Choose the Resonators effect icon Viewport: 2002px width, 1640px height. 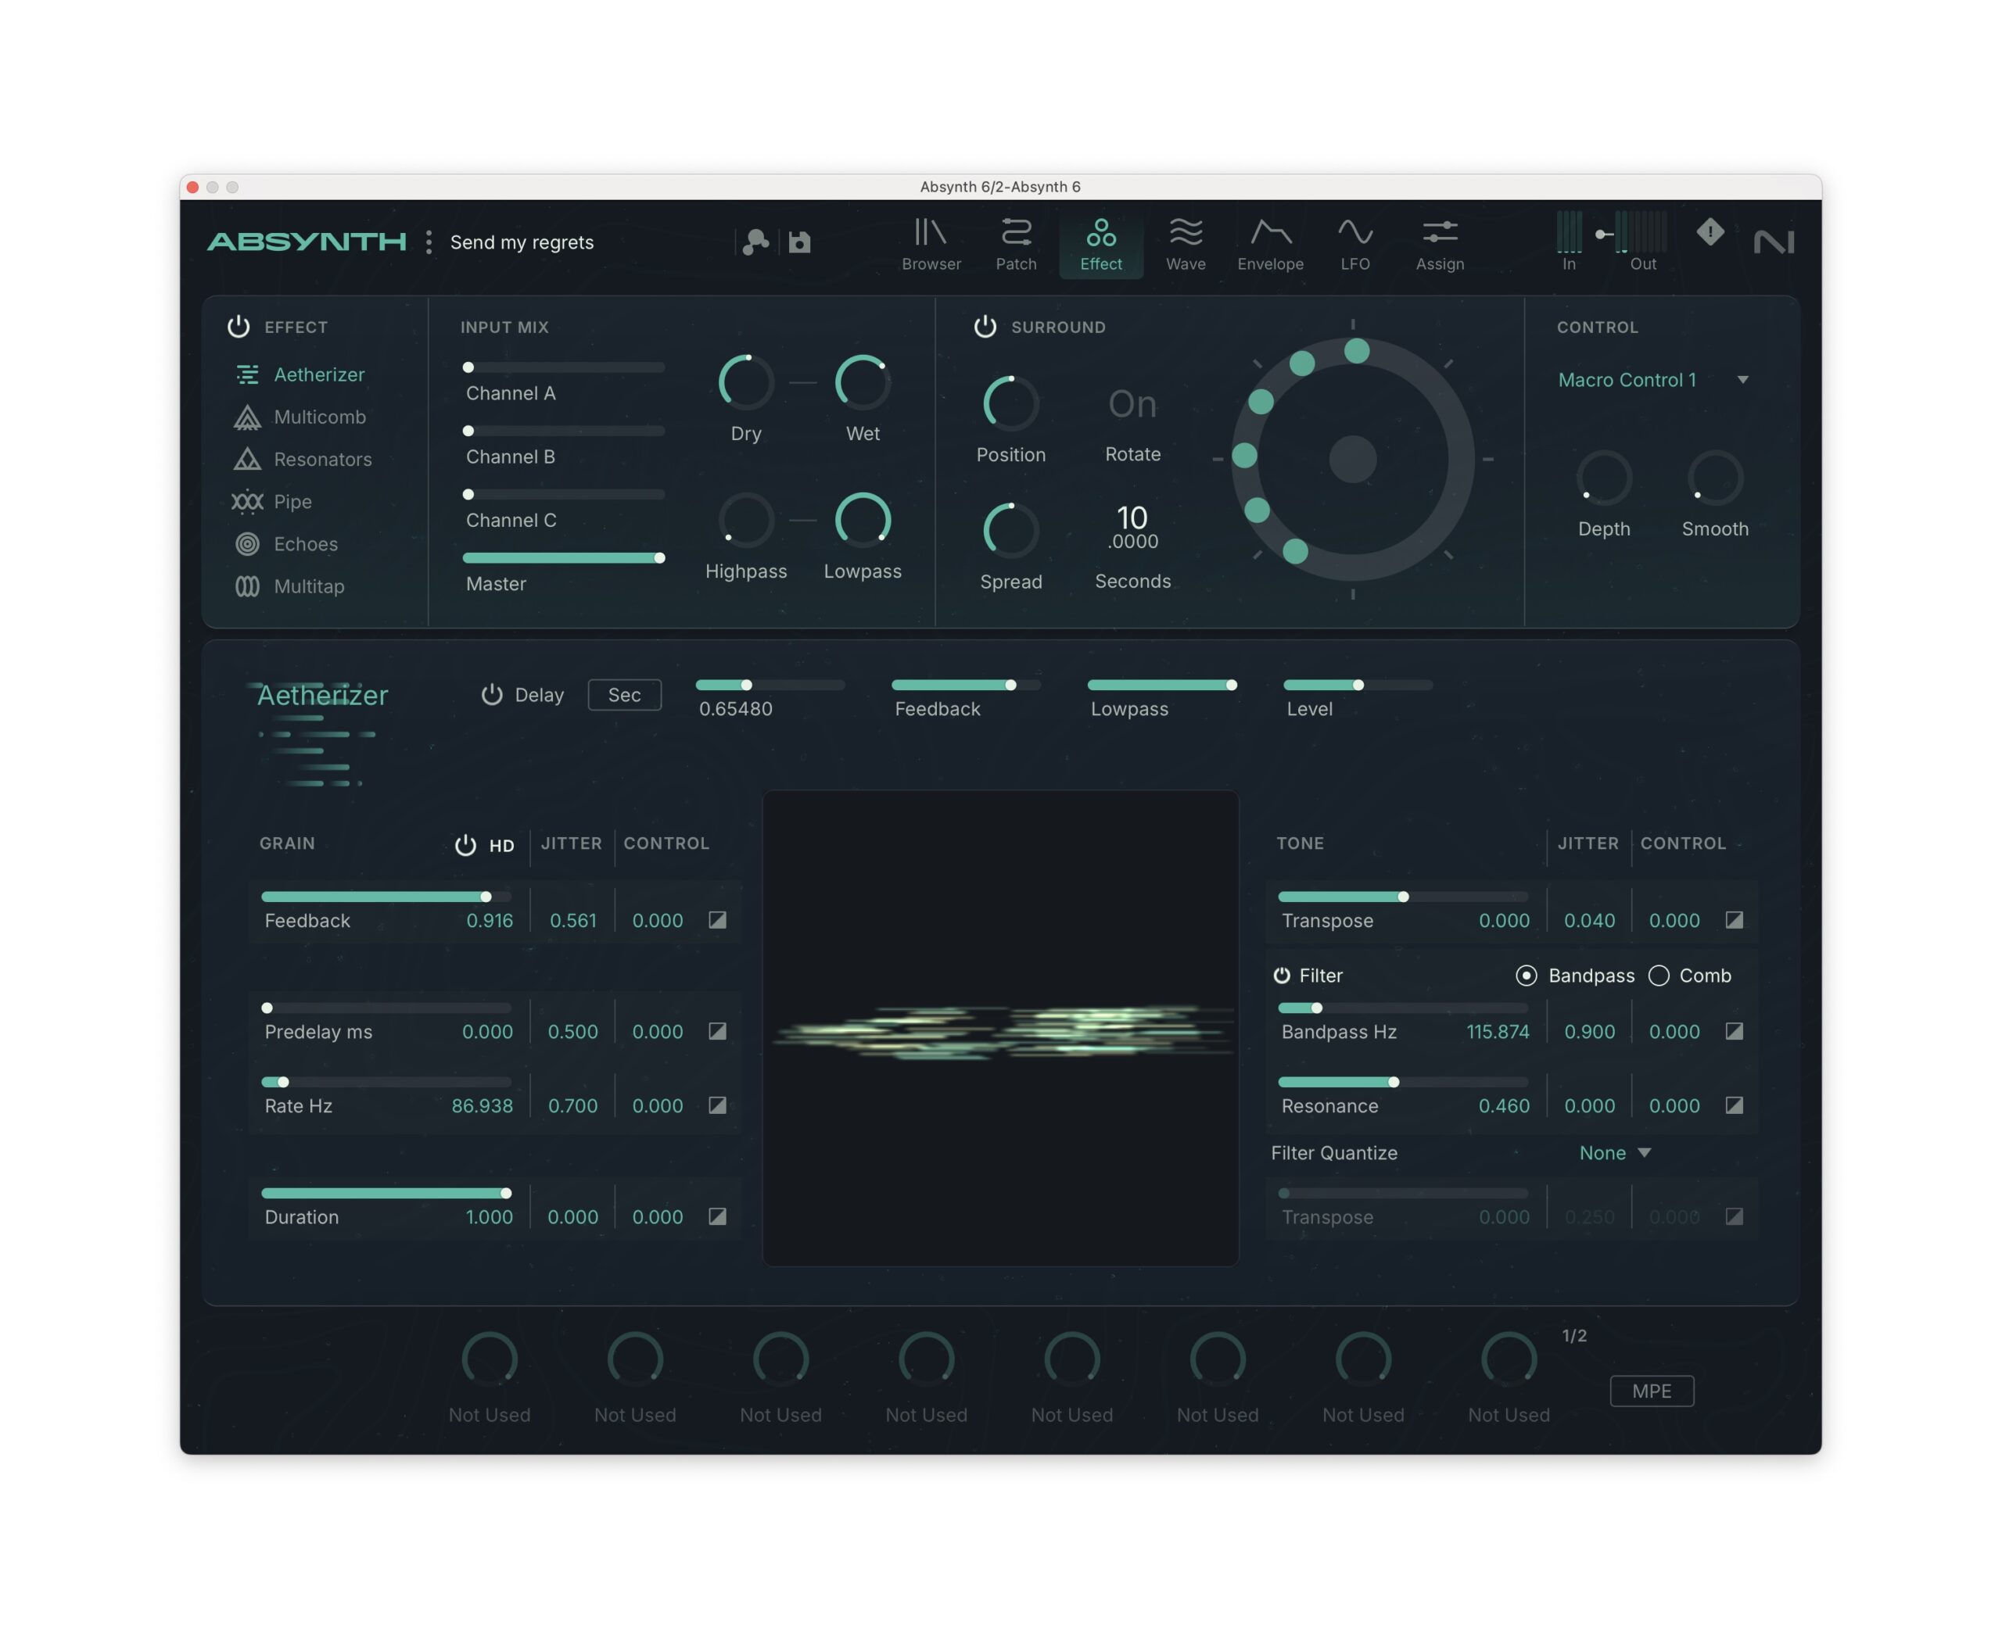(x=246, y=459)
